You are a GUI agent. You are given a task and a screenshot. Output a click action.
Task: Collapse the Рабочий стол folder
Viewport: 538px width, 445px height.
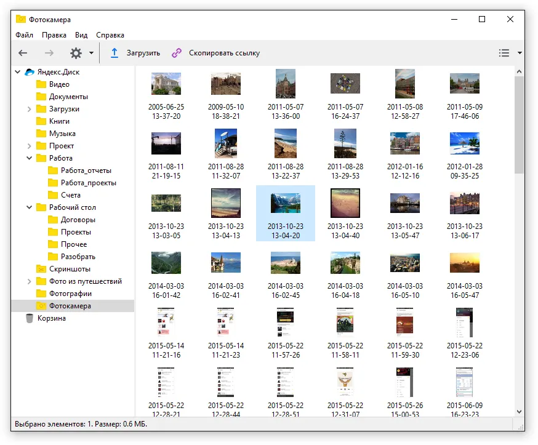tap(29, 207)
